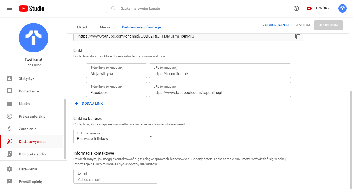This screenshot has height=190, width=353.
Task: Click the large channel profile picture
Action: [x=34, y=38]
